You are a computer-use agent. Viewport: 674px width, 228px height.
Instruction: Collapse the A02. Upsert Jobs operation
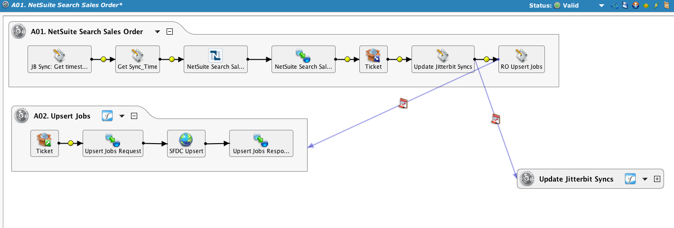(134, 116)
